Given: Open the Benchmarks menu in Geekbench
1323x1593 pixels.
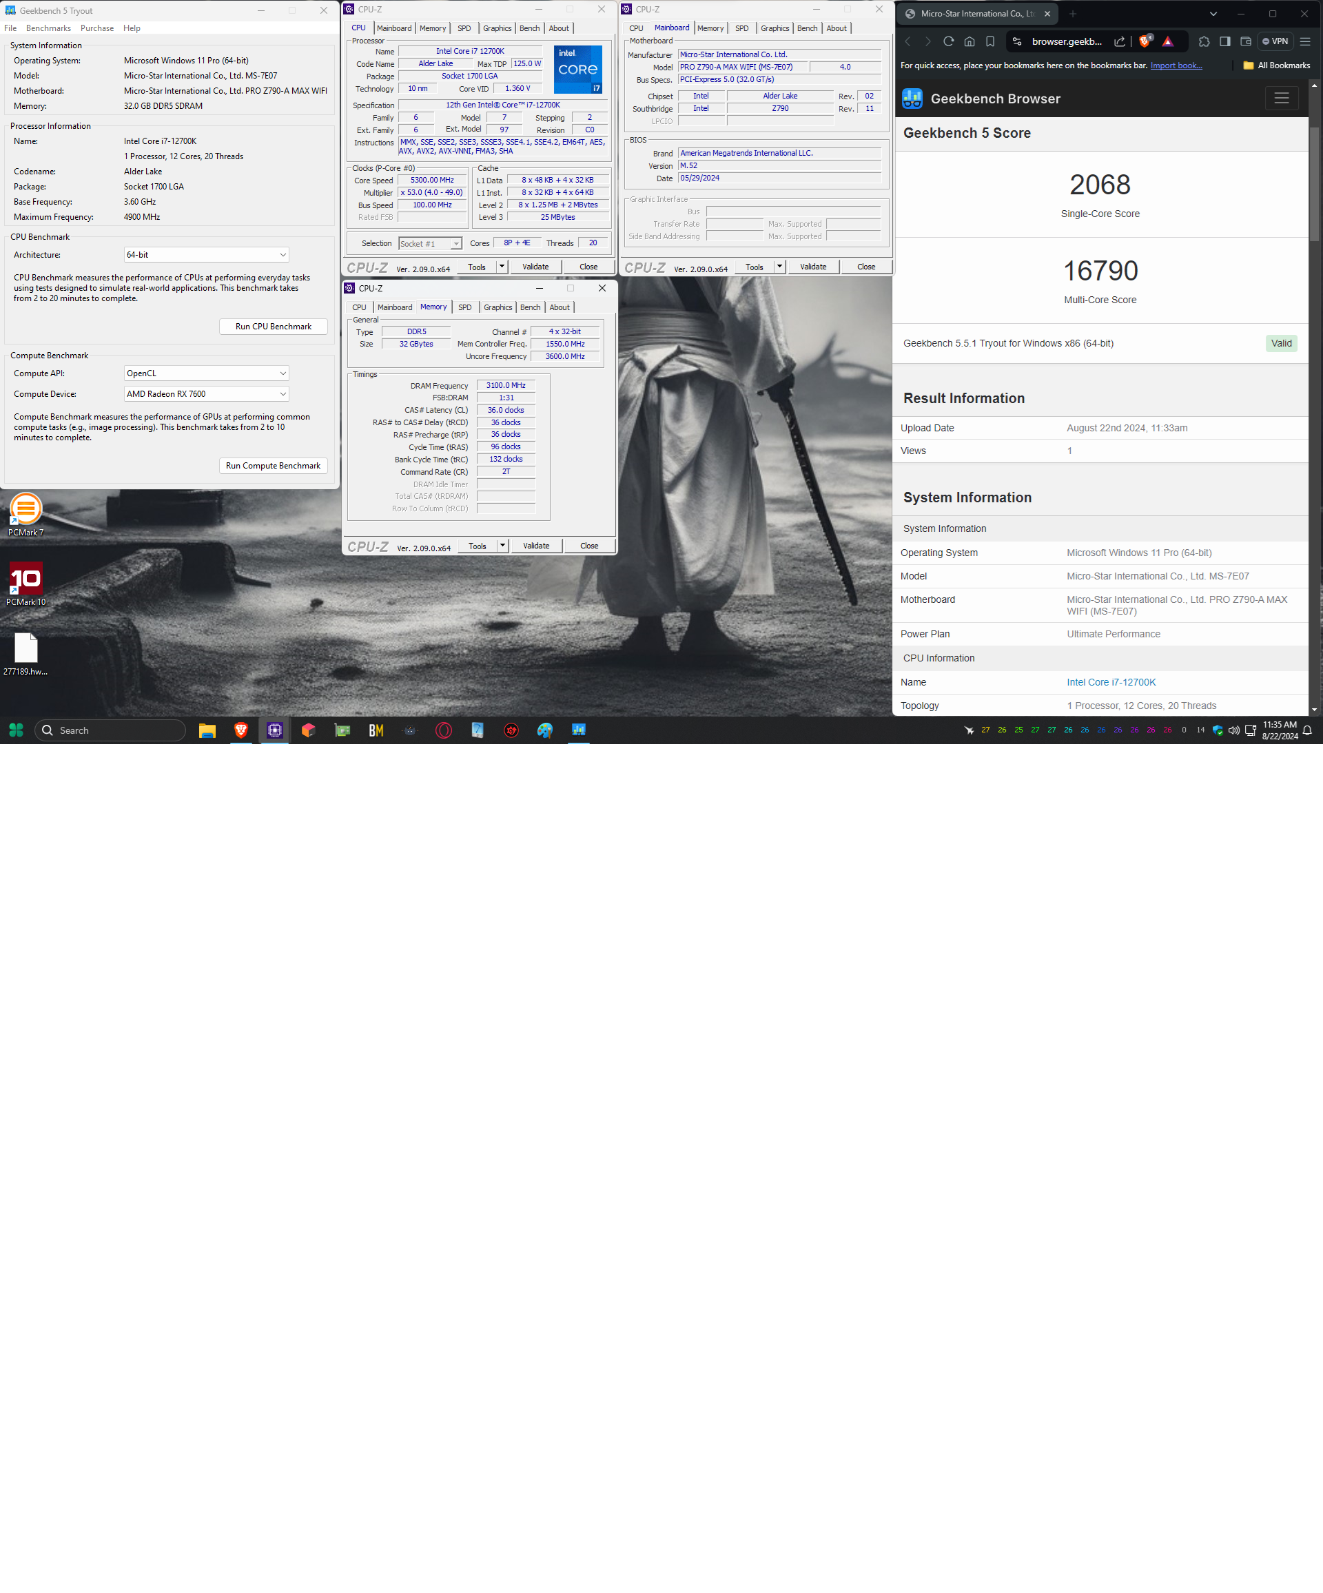Looking at the screenshot, I should (48, 28).
